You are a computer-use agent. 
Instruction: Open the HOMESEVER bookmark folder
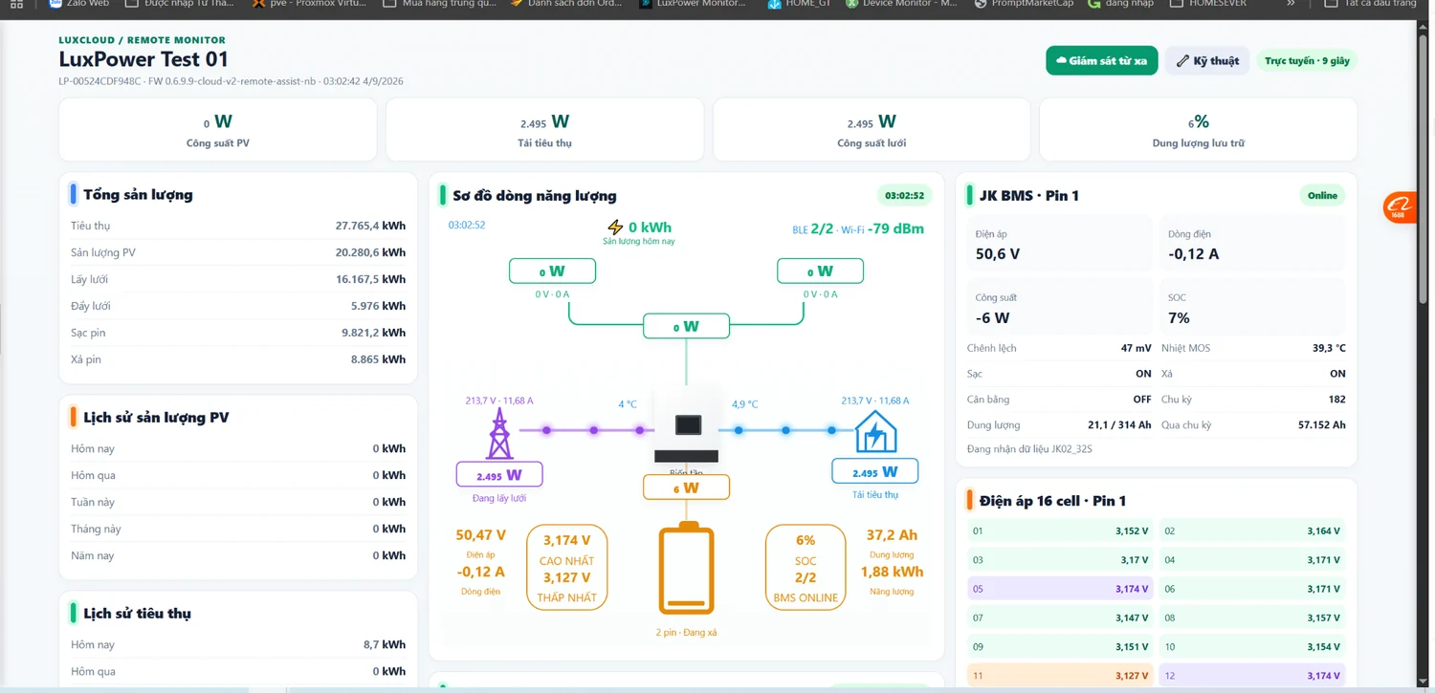[1210, 4]
